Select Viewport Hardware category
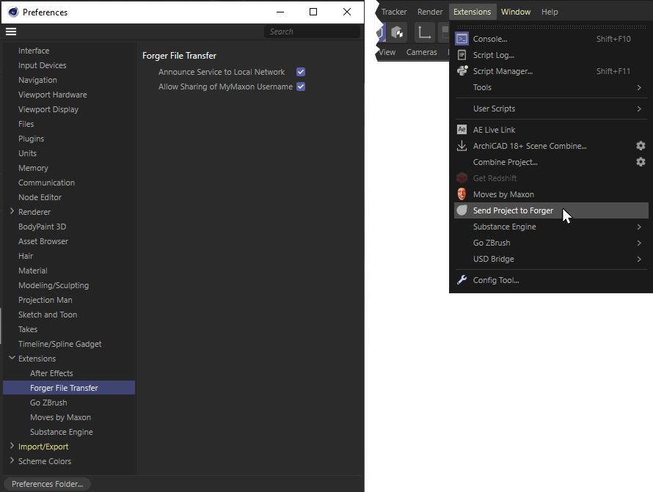 tap(53, 95)
